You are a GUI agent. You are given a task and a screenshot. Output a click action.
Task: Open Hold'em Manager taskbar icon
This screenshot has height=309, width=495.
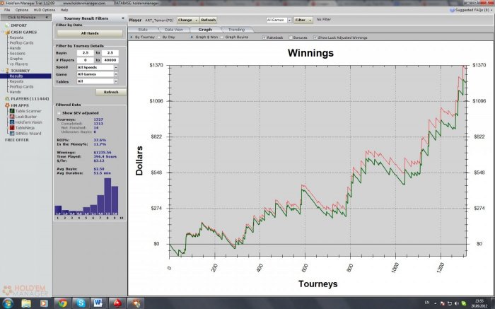(136, 303)
